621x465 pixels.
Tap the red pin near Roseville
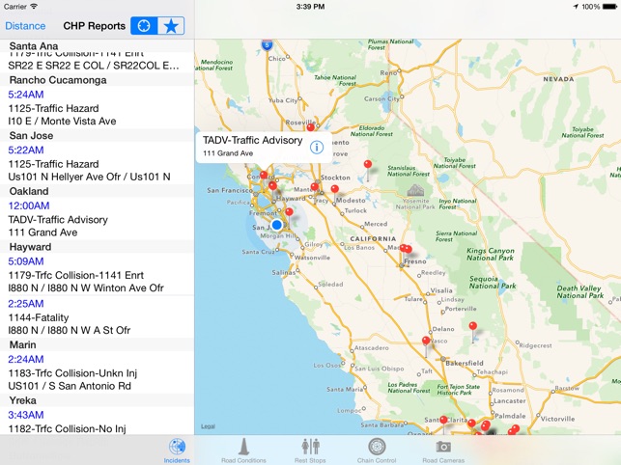[x=311, y=127]
